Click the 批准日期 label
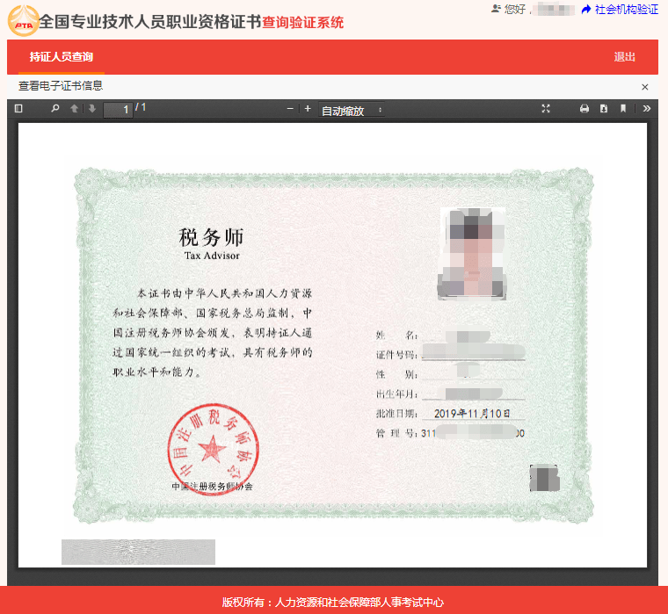Viewport: 668px width, 614px height. [396, 414]
